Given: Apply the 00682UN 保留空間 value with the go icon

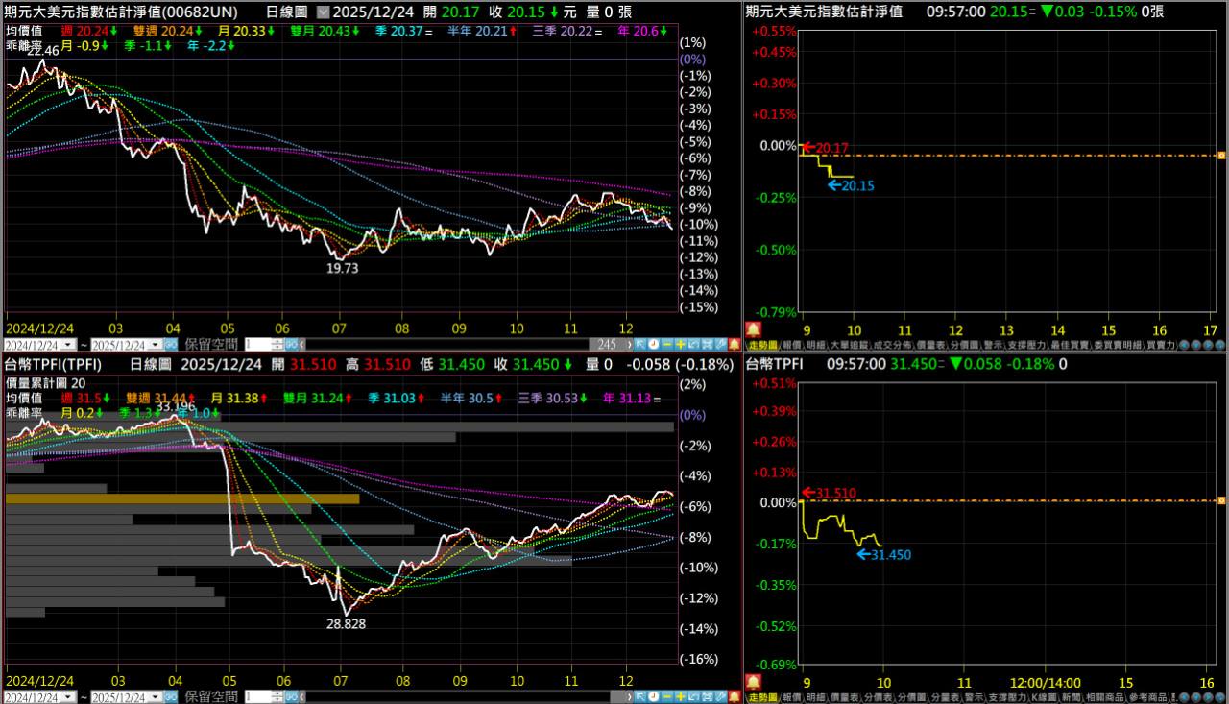Looking at the screenshot, I should (293, 344).
